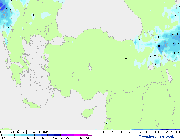The image size is (180, 139).
Task: Click the '15' legend scale label
Action: [42, 138]
